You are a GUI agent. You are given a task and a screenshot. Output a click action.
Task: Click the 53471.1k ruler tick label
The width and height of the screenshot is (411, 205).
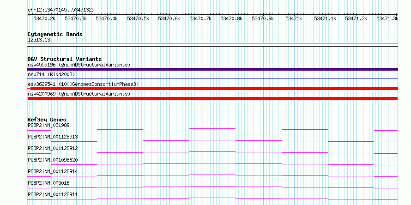325,18
